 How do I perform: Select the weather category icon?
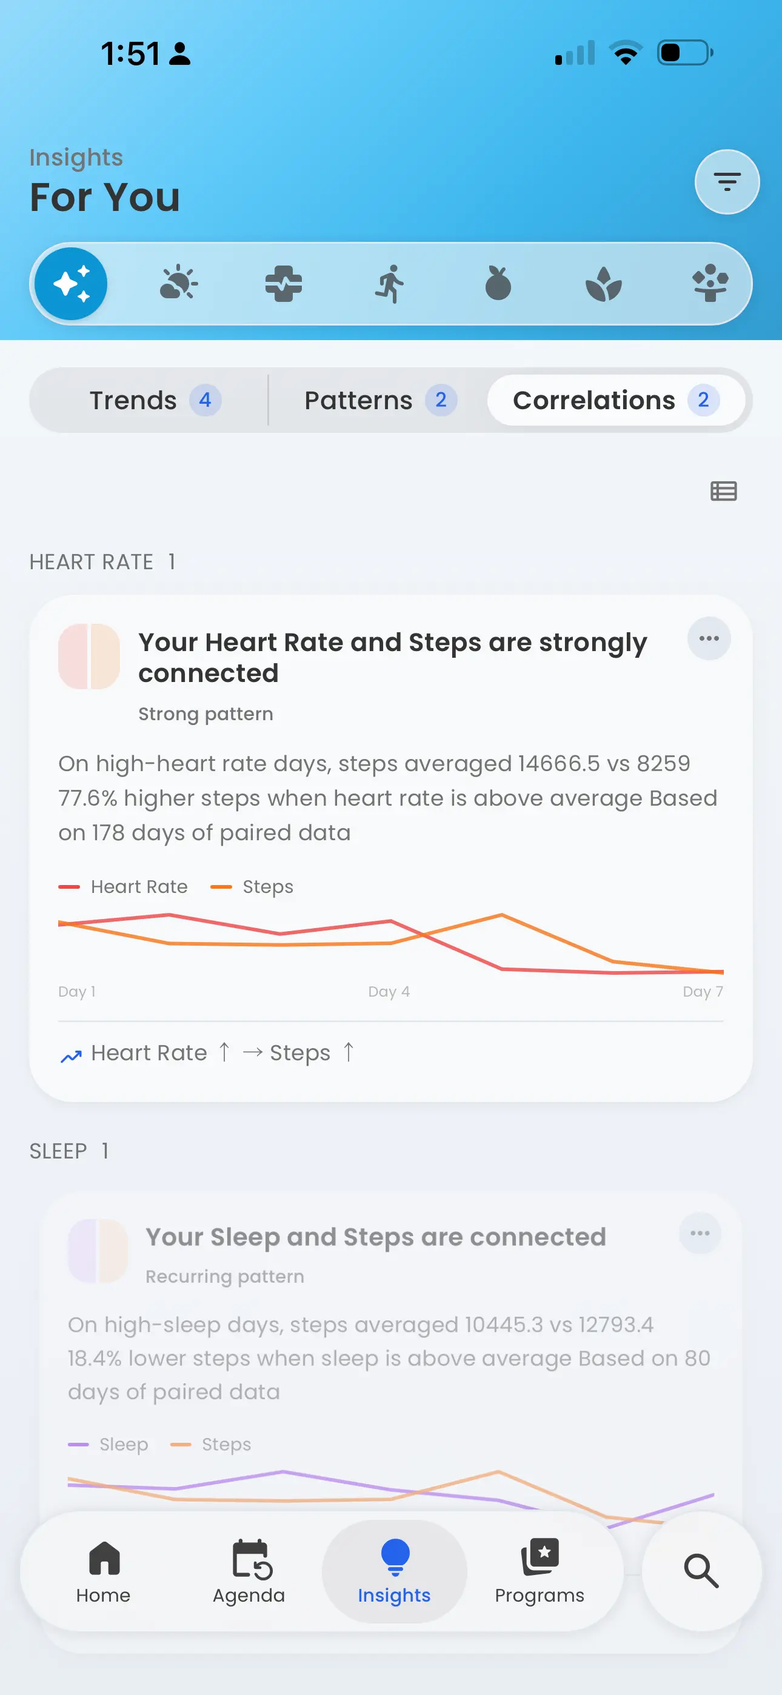[x=178, y=284]
